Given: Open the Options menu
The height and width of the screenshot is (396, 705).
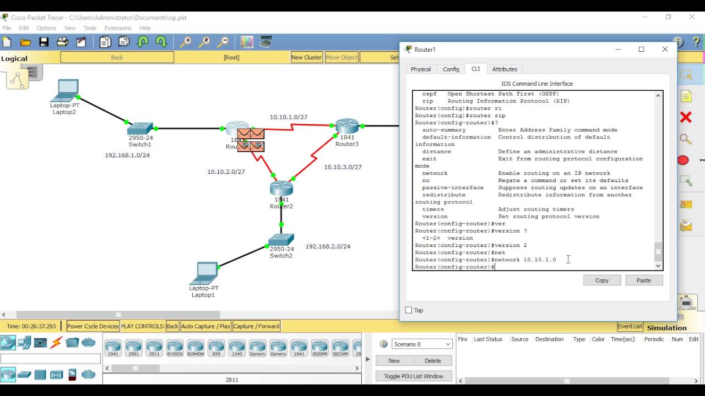Looking at the screenshot, I should (46, 28).
